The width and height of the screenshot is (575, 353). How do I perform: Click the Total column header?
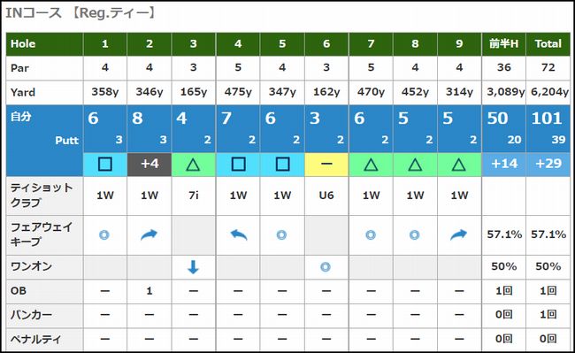(548, 44)
